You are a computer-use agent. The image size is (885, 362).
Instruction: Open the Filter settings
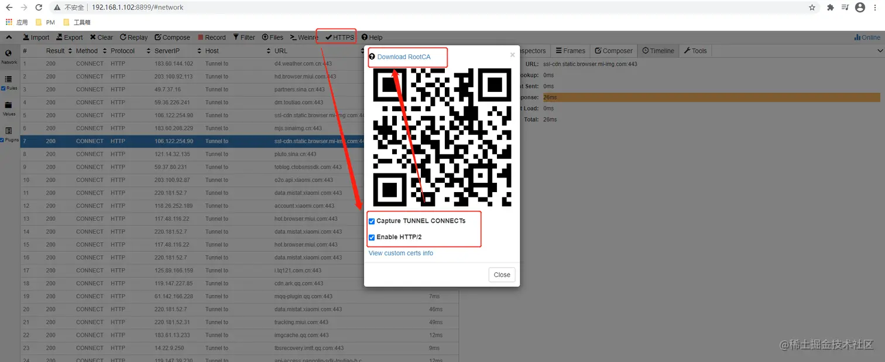243,37
